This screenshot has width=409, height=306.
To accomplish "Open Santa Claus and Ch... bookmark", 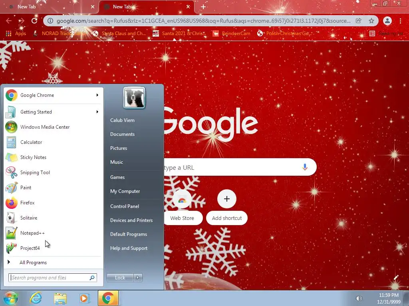I will pos(120,33).
